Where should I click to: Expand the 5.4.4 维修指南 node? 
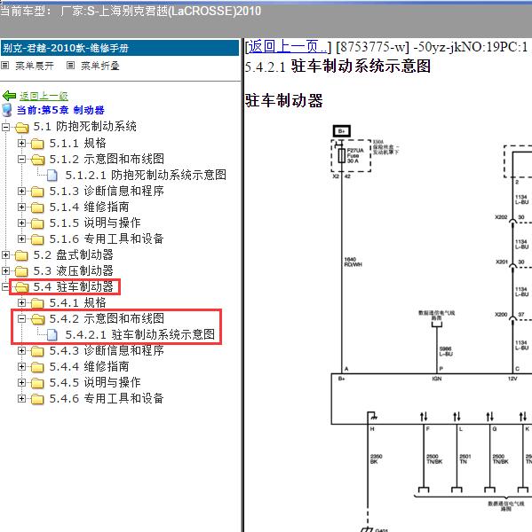point(21,366)
